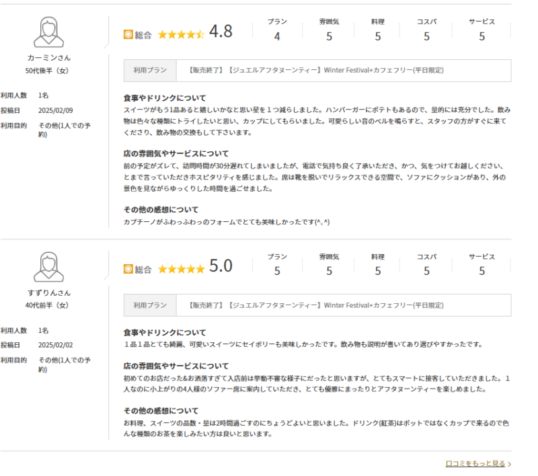Click the overall score 5.0

221,266
